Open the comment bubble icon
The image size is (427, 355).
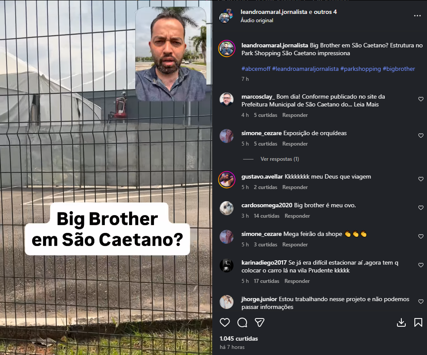[242, 322]
